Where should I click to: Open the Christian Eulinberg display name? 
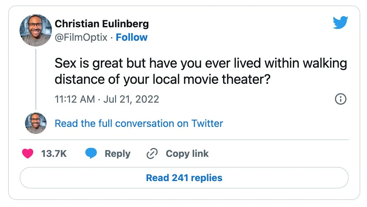pos(102,24)
